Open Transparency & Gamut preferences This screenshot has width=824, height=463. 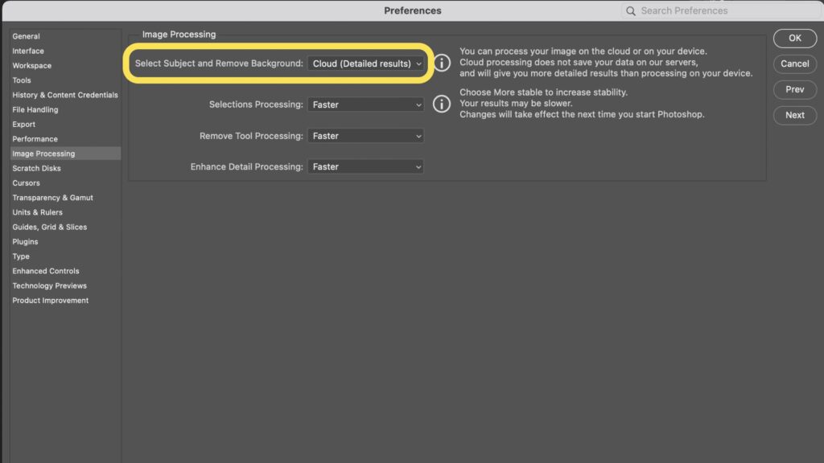pos(52,198)
